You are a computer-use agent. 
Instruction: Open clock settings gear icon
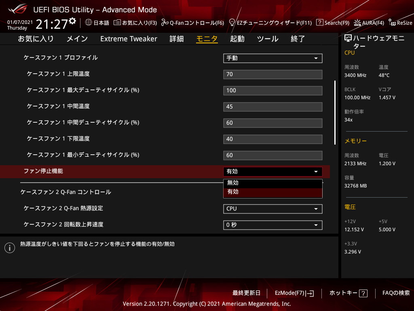pos(72,21)
